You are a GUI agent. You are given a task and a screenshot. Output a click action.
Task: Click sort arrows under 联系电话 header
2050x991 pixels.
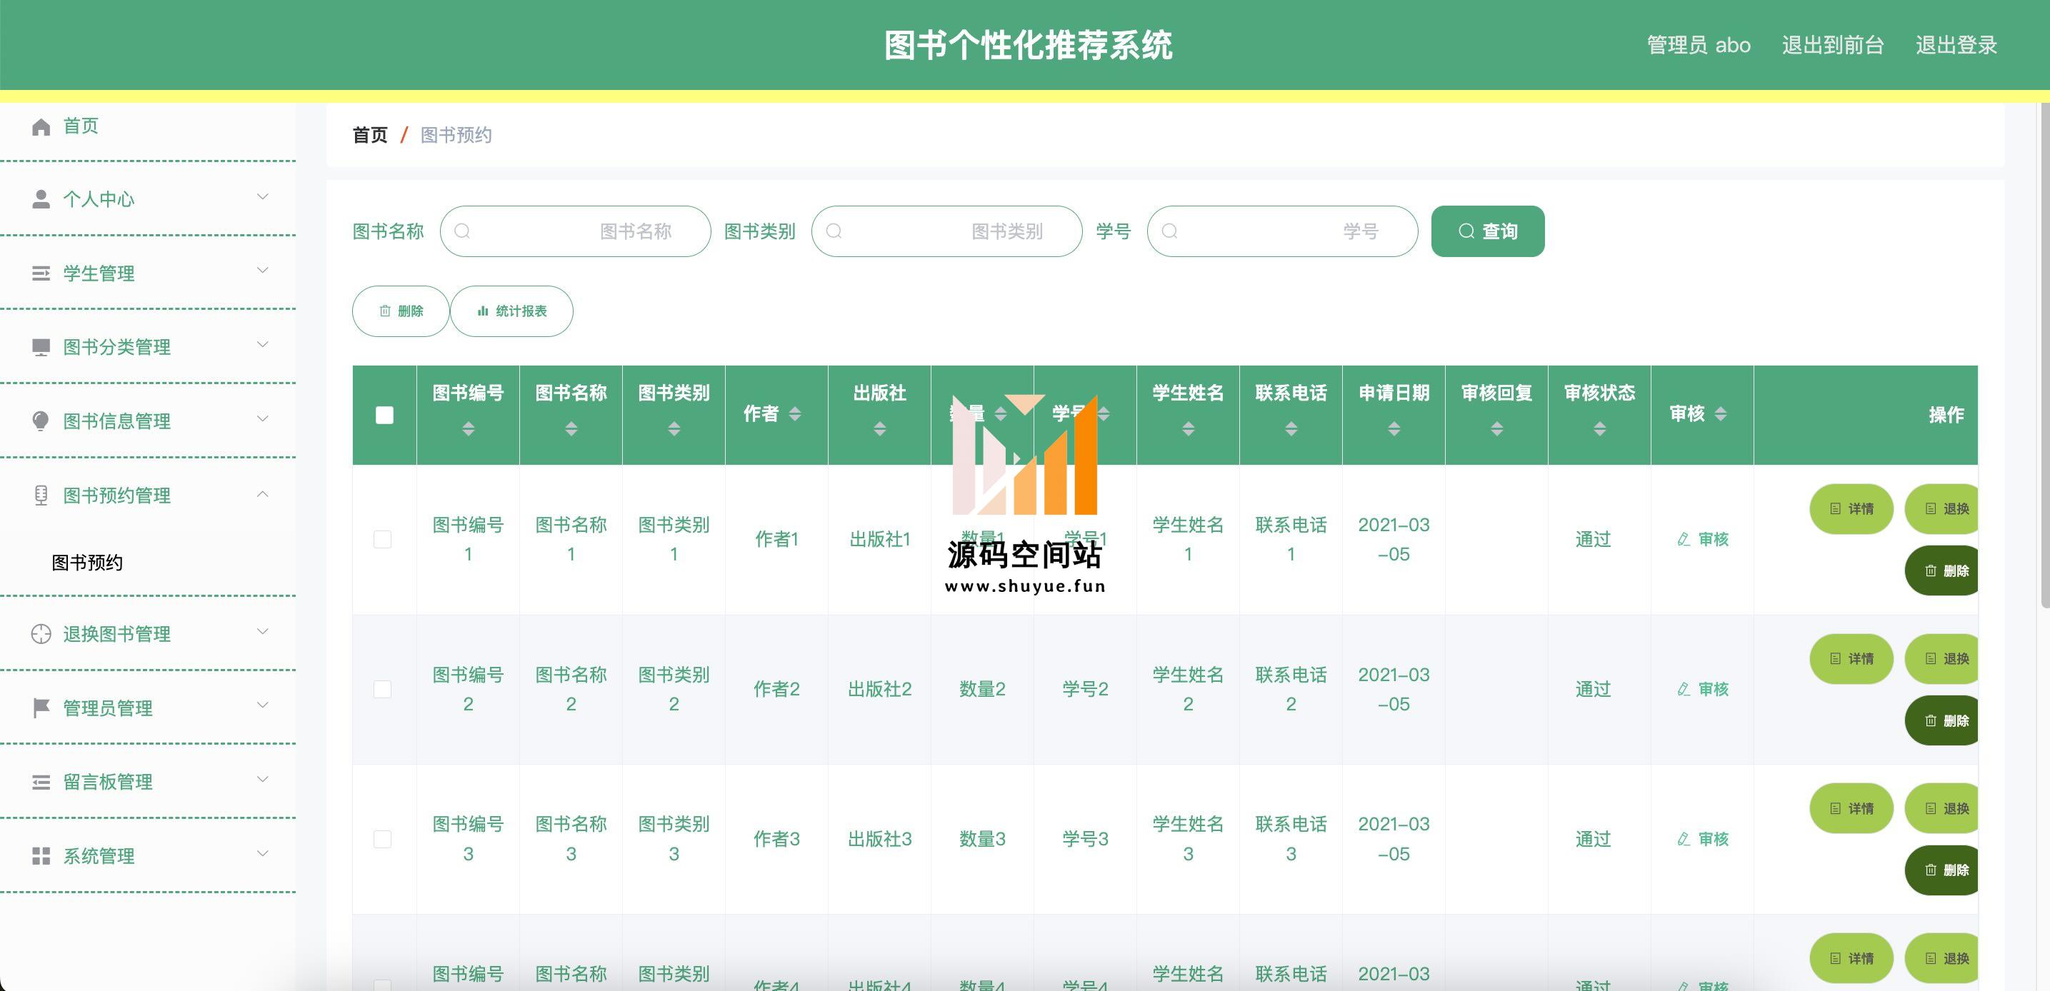(x=1291, y=430)
